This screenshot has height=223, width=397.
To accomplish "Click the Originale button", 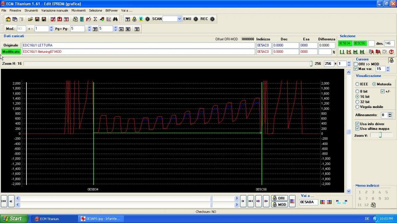I will tap(11, 45).
